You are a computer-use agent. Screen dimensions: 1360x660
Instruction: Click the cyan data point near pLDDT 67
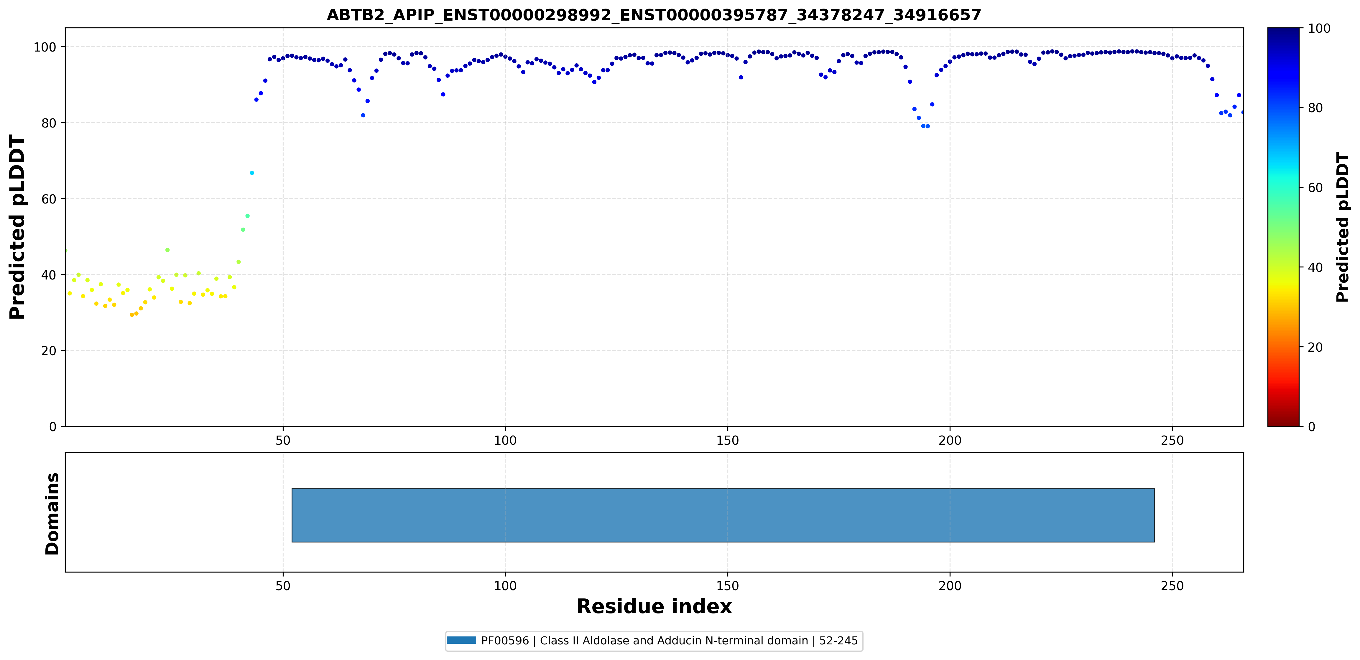tap(252, 173)
